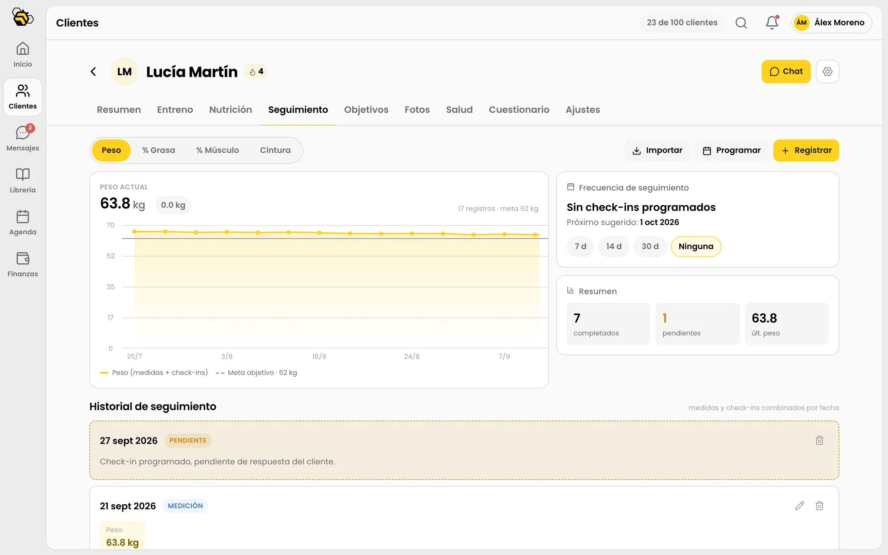Click the Importar button
The image size is (888, 555).
(x=657, y=150)
